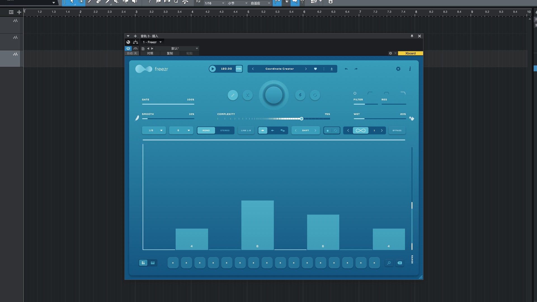Pin the plugin window
This screenshot has height=302, width=537.
(412, 36)
